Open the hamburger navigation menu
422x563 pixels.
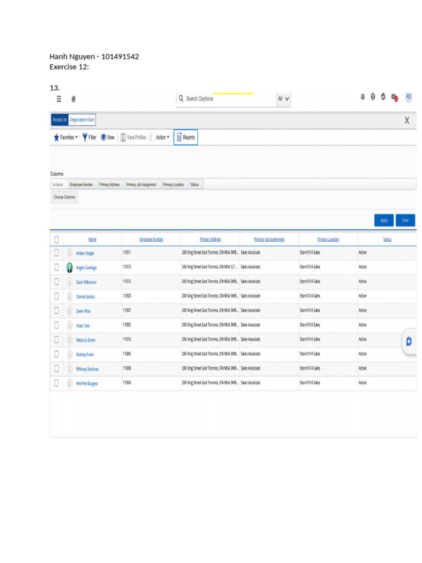click(59, 99)
